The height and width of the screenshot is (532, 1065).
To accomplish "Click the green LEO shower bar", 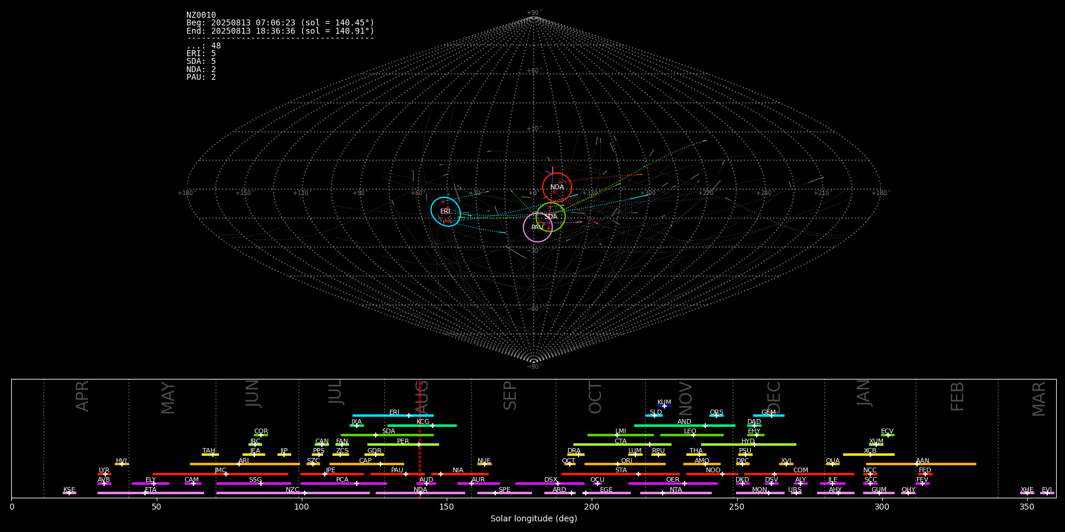I will (692, 435).
